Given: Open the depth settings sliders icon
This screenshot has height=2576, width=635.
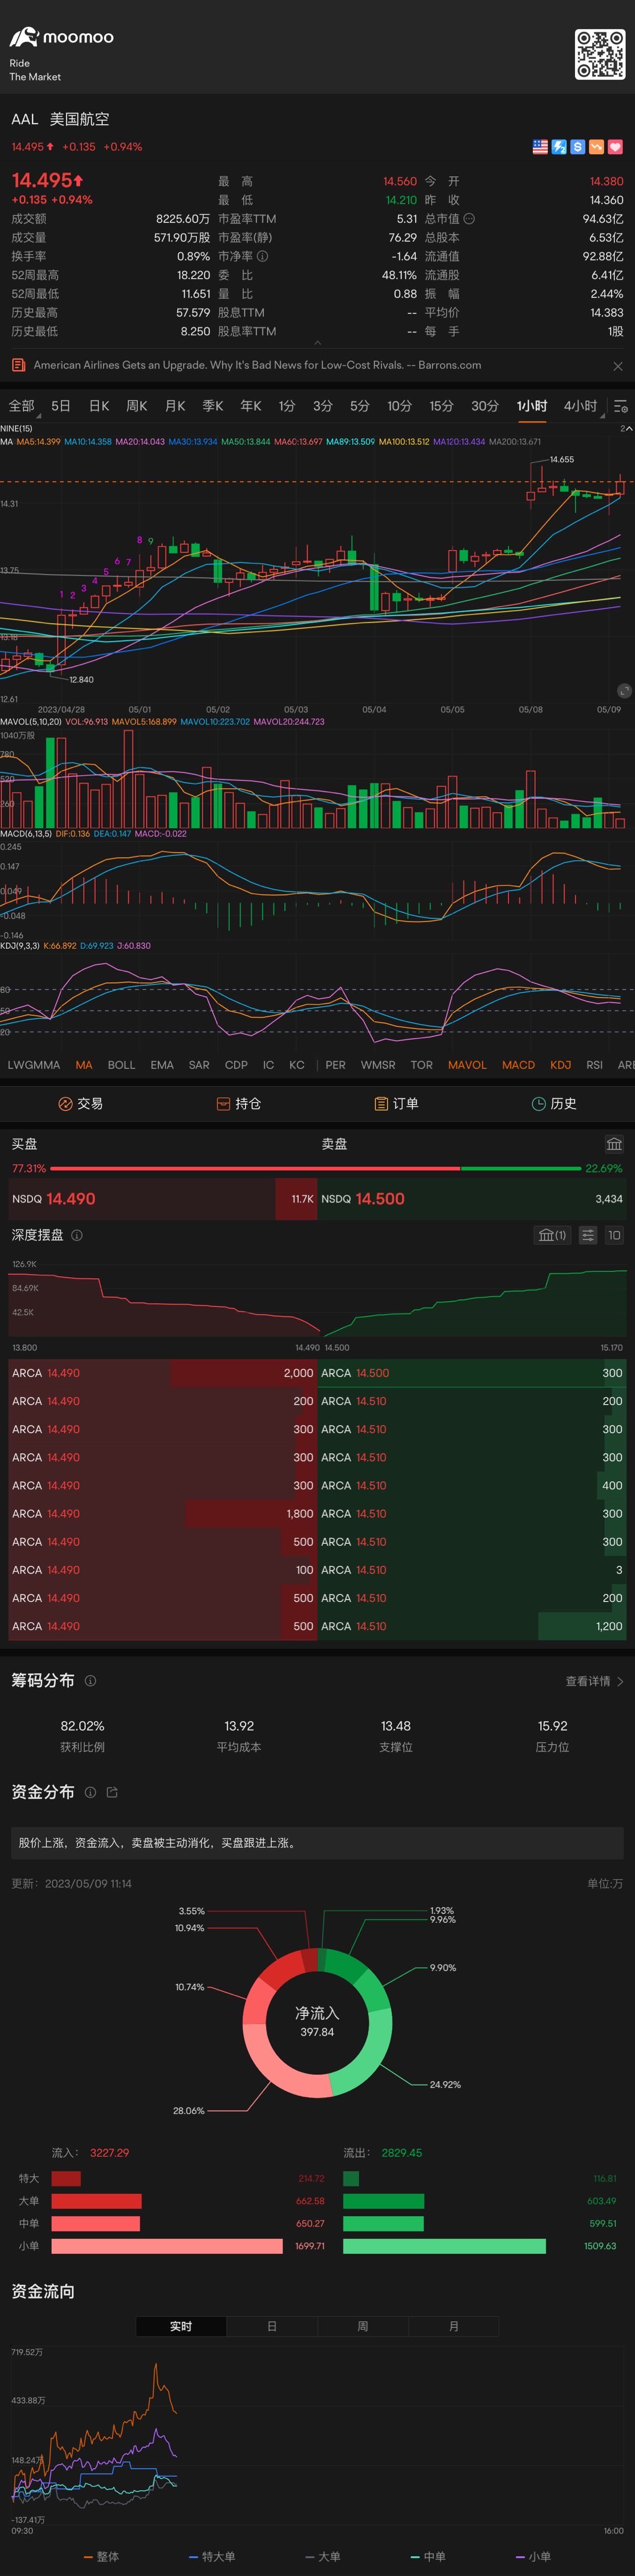Looking at the screenshot, I should (x=588, y=1235).
